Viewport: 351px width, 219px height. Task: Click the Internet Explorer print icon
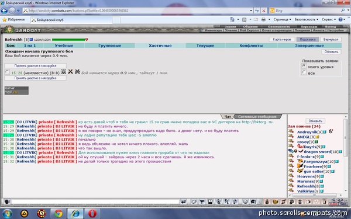coord(263,20)
